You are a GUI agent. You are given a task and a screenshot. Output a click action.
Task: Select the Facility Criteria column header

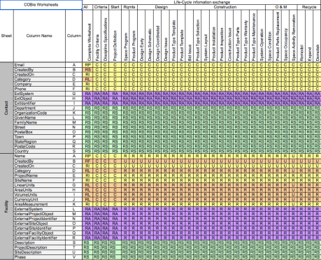(97, 36)
